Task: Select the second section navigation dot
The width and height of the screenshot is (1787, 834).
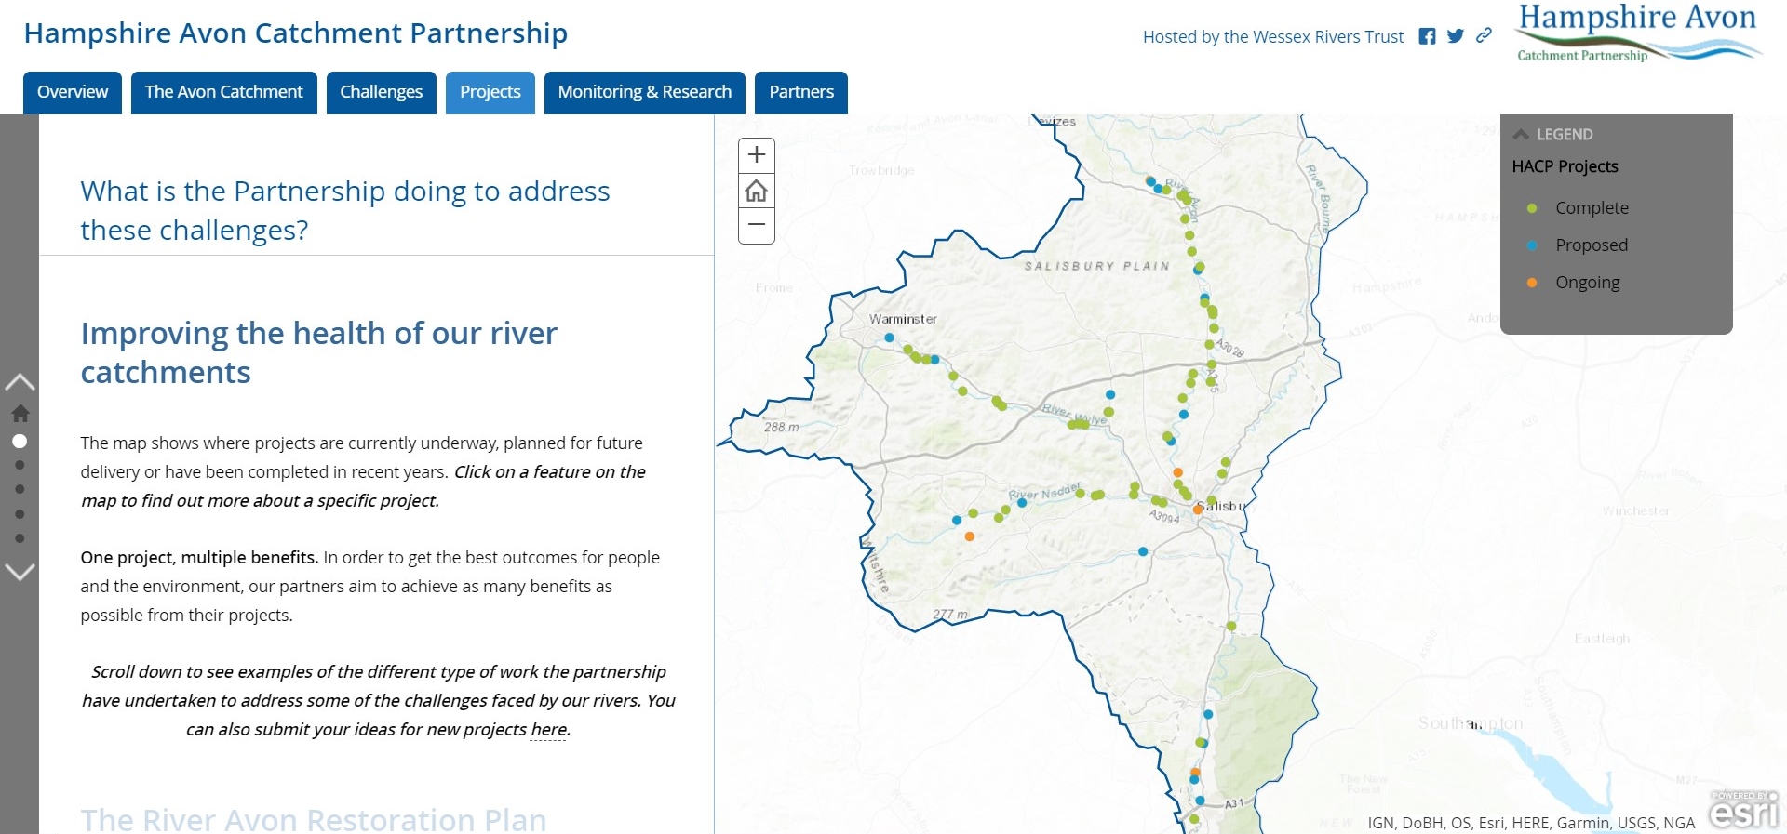Action: [x=20, y=465]
